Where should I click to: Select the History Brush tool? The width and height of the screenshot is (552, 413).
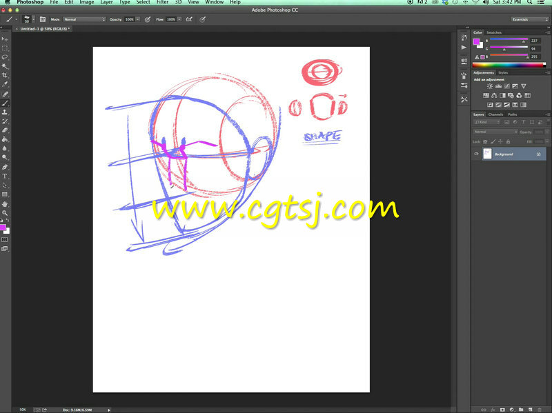click(5, 121)
